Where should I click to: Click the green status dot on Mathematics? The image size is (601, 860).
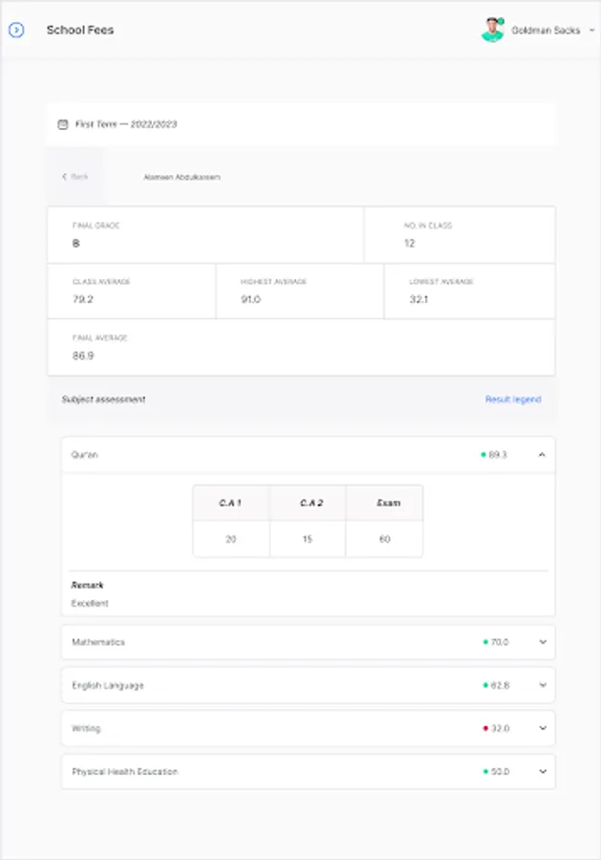pos(484,642)
